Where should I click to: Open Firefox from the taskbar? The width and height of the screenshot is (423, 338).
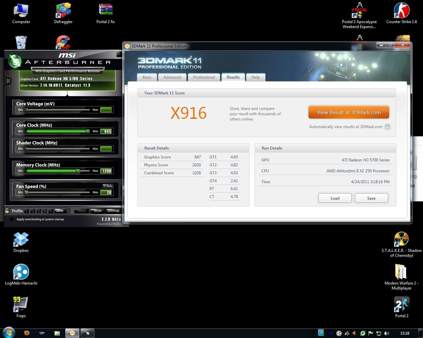point(27,333)
